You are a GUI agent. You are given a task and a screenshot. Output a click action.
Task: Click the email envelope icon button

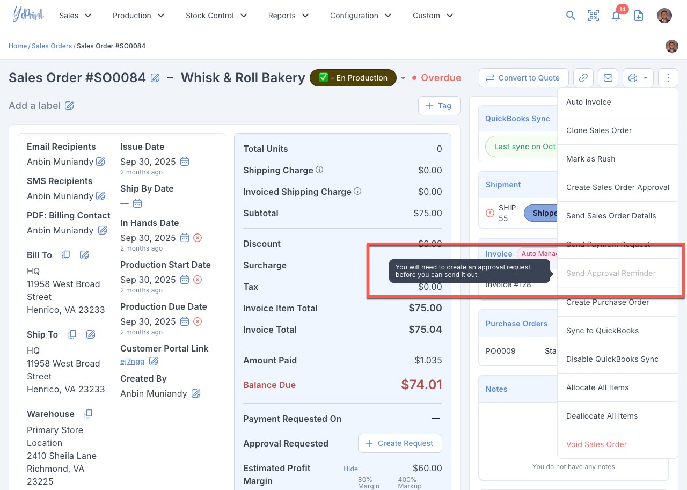pyautogui.click(x=608, y=78)
